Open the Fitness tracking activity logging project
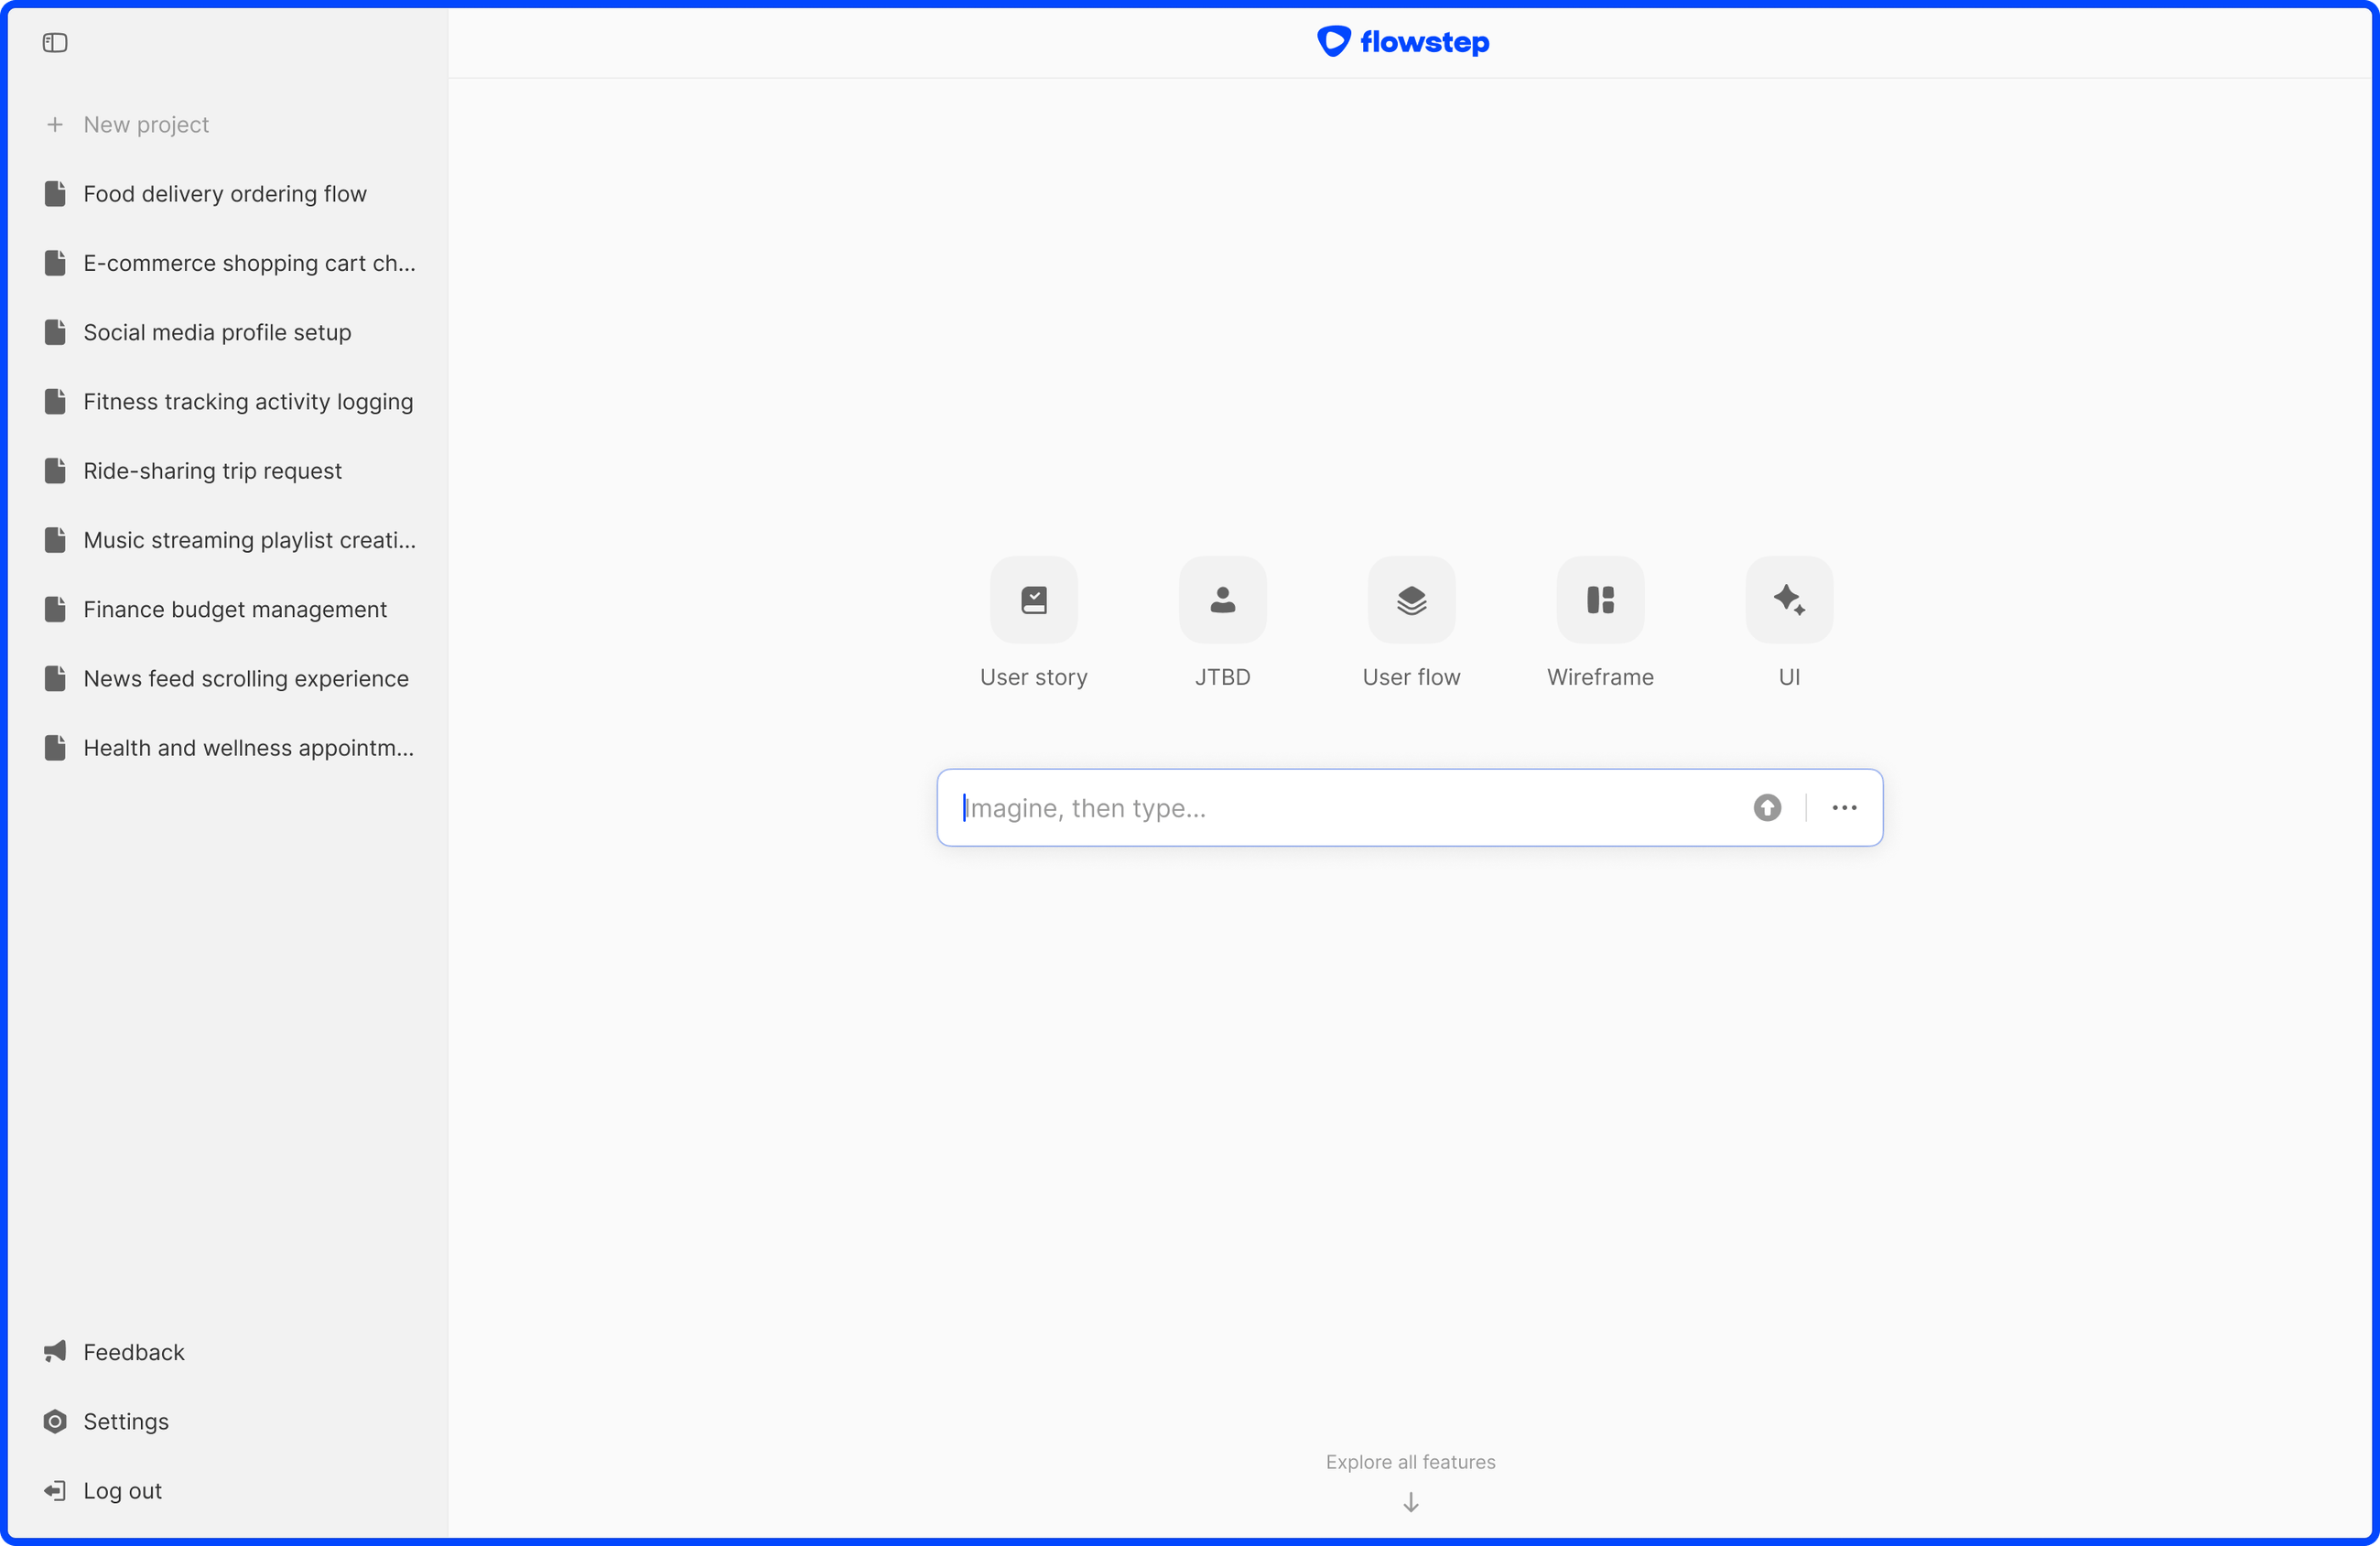 coord(248,401)
